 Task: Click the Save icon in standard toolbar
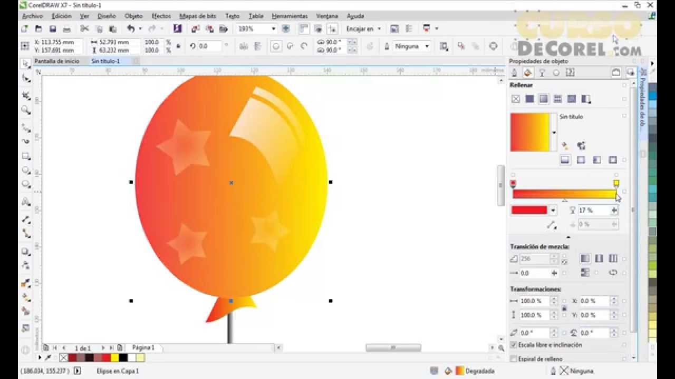point(53,28)
